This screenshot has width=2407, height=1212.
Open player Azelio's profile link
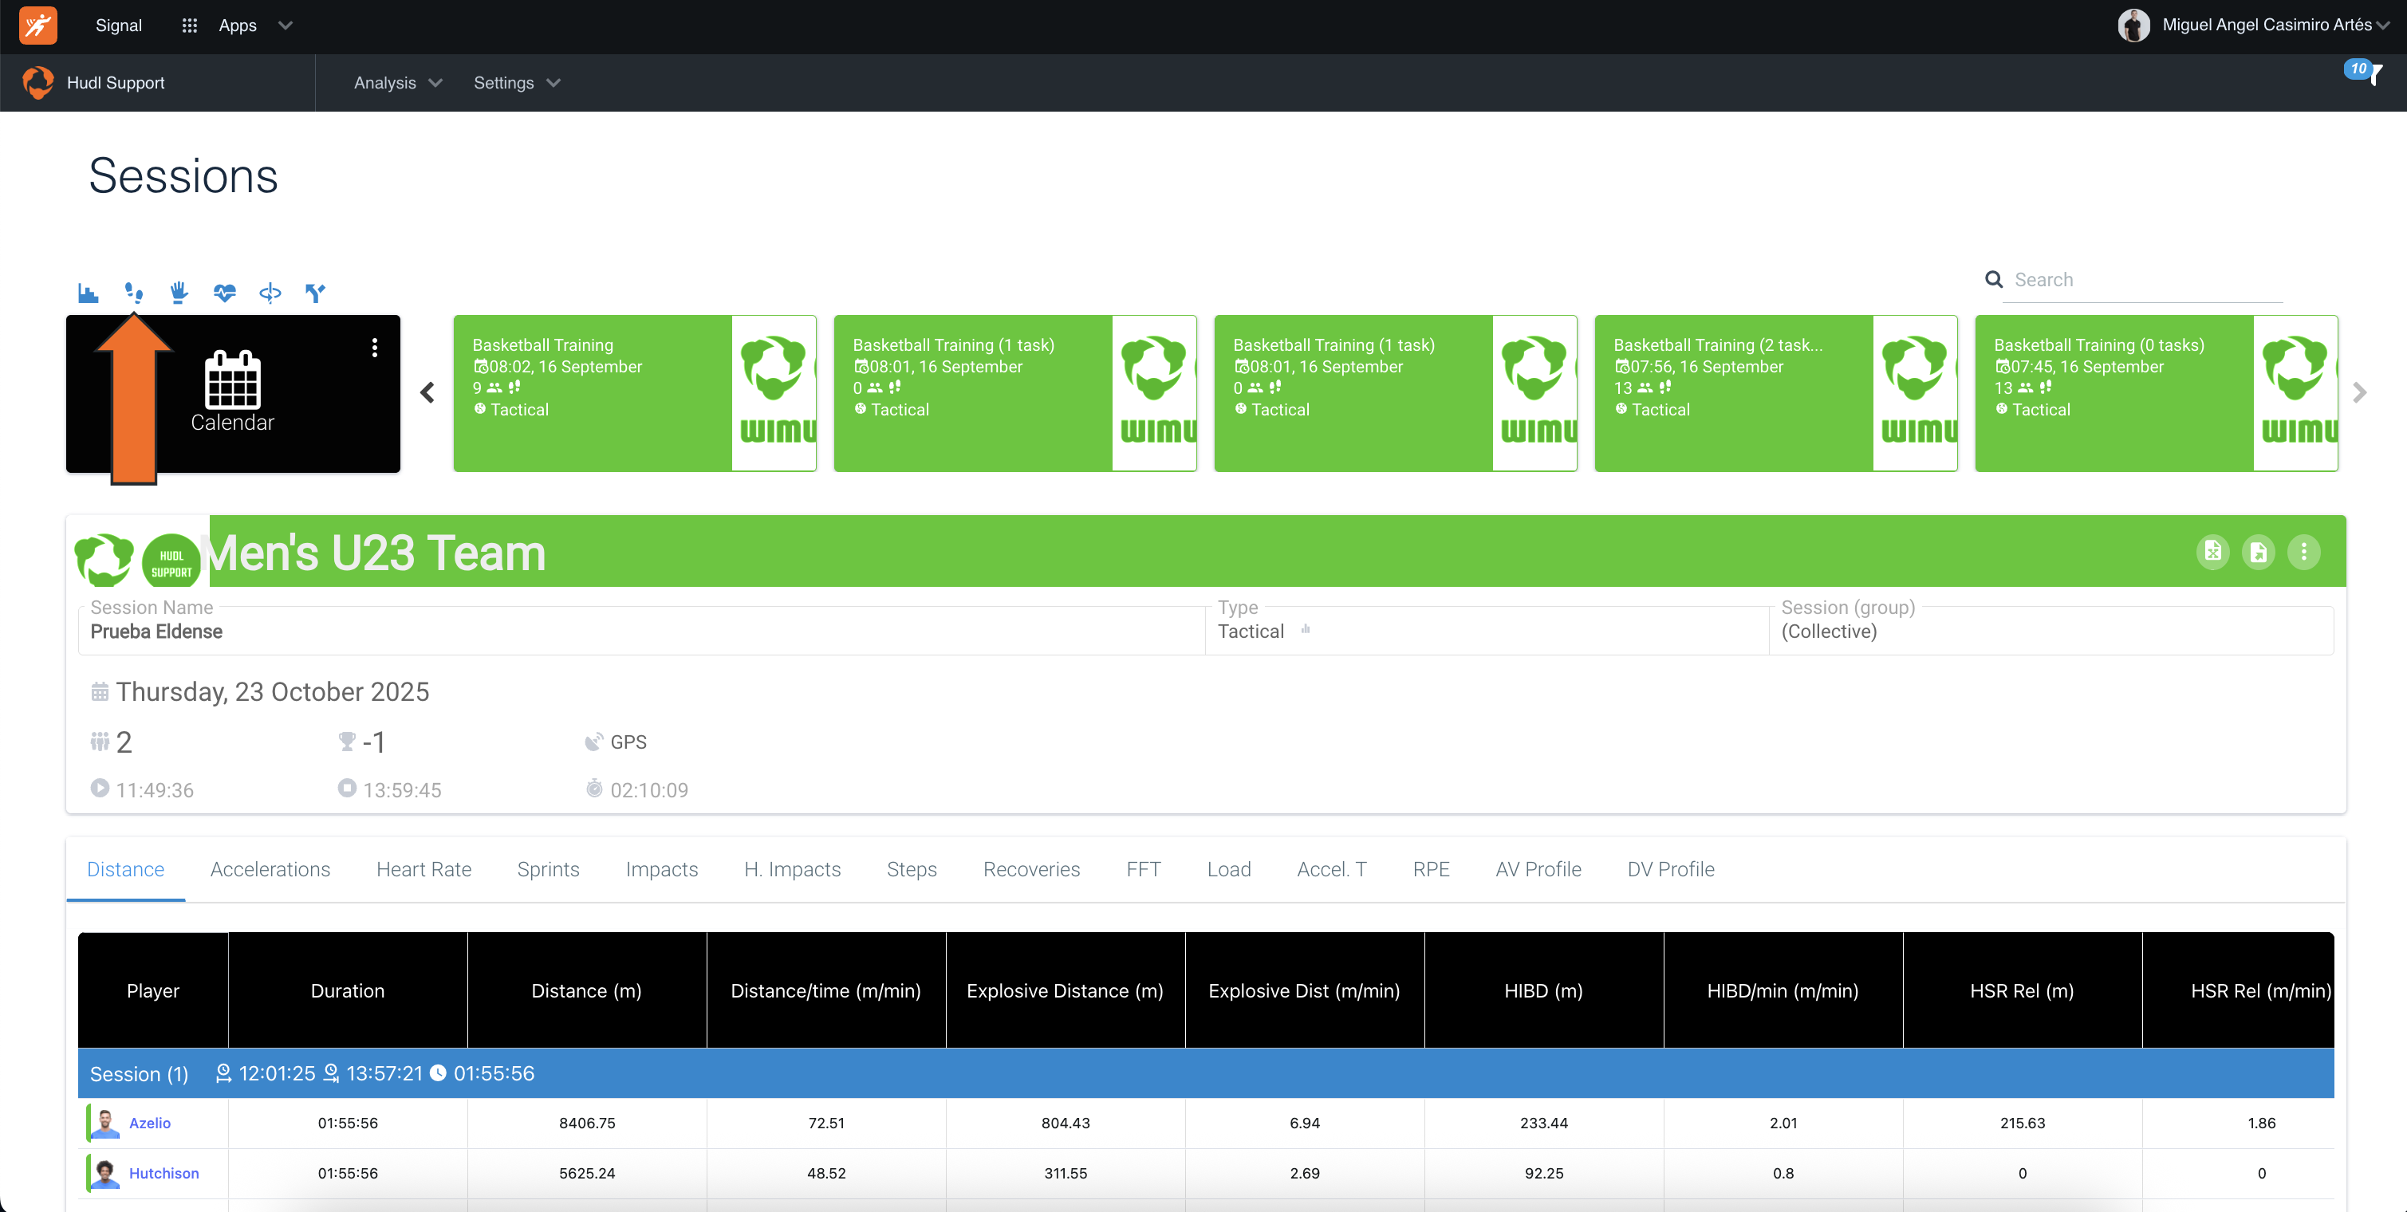[x=149, y=1123]
